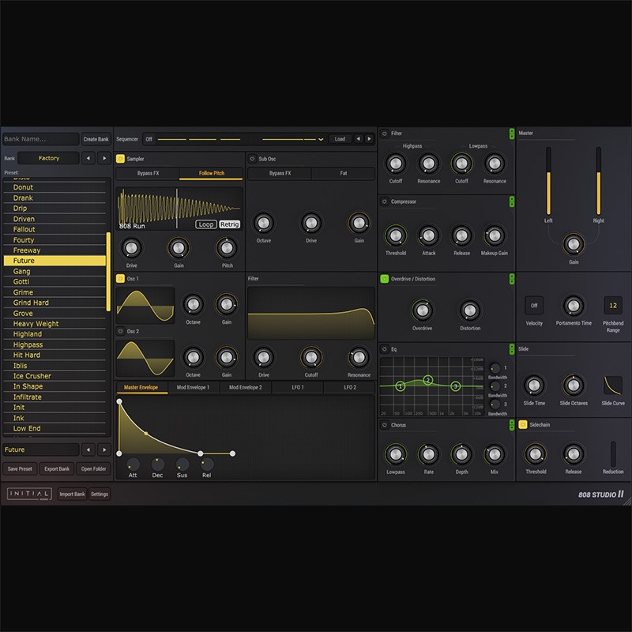Click the Export Bank button
Viewport: 632px width, 632px height.
point(57,468)
